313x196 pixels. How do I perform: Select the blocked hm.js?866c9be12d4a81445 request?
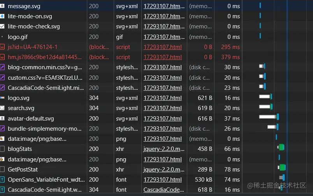[x=45, y=57]
